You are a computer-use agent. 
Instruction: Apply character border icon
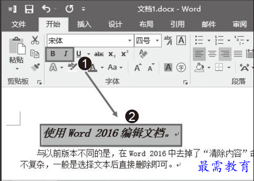(x=181, y=40)
